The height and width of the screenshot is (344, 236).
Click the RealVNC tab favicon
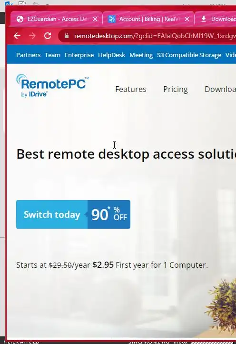pos(112,19)
